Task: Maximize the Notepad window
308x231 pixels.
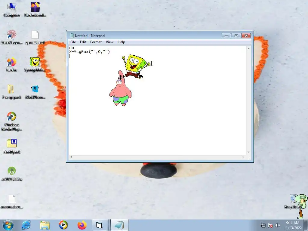Action: point(236,35)
